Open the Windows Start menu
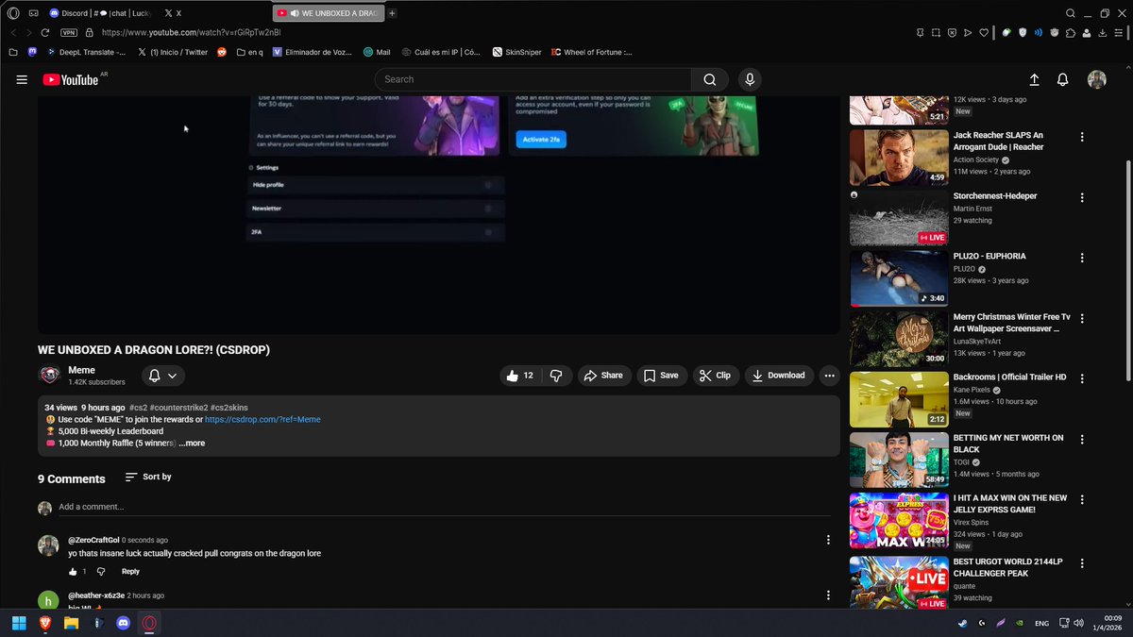 coord(18,623)
